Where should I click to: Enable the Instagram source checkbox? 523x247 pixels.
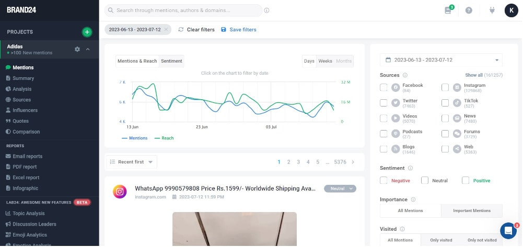(445, 87)
